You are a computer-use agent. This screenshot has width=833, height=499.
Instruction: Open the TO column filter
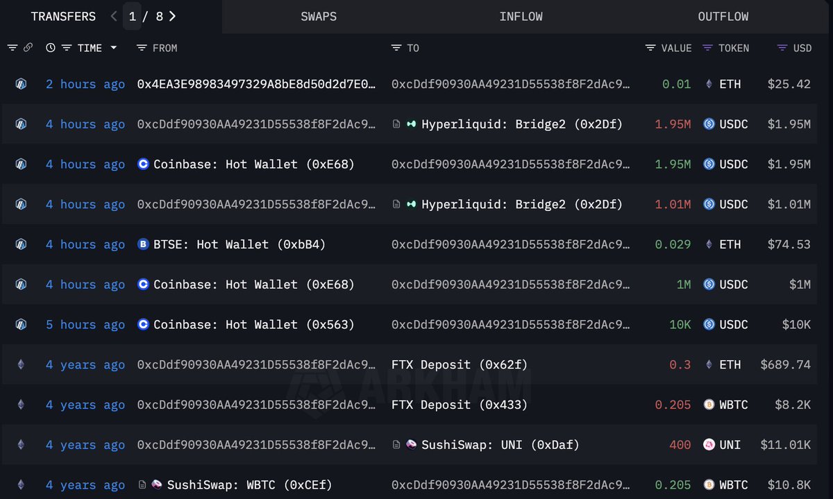tap(396, 48)
